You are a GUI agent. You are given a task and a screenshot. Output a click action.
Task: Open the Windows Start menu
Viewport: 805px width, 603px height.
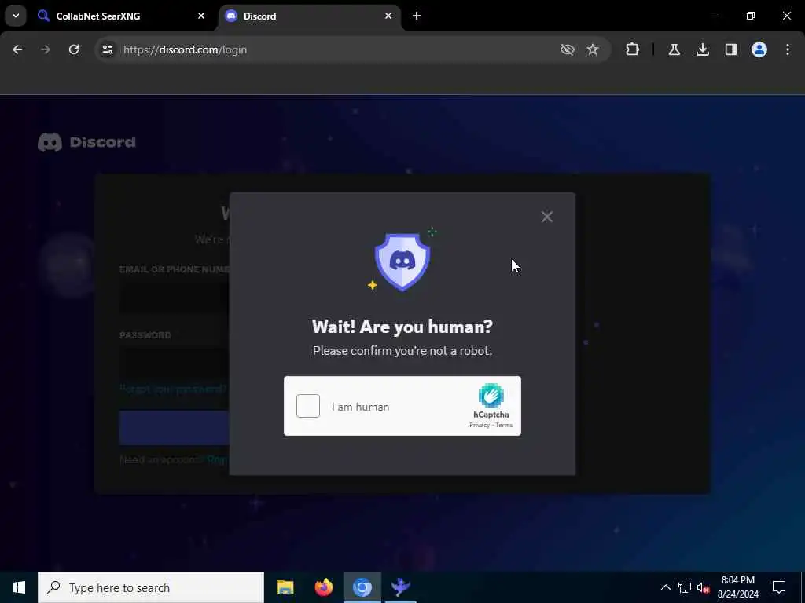pos(19,587)
